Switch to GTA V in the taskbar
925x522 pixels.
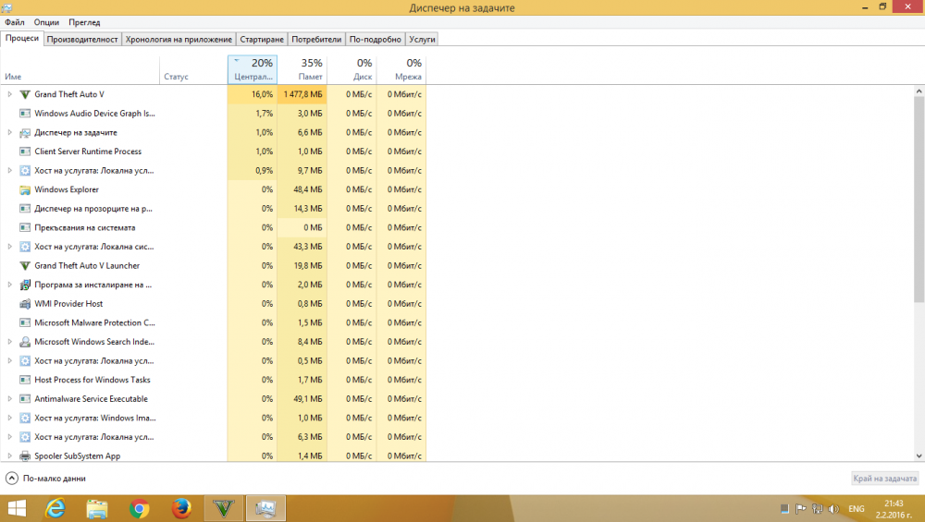tap(224, 508)
